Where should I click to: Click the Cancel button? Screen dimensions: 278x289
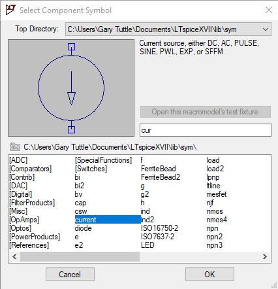[x=70, y=275]
